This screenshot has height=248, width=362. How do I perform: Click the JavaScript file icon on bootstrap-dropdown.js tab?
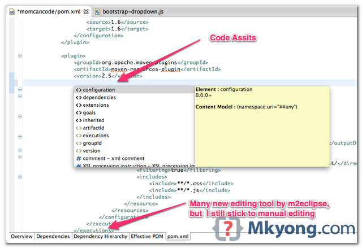click(98, 11)
